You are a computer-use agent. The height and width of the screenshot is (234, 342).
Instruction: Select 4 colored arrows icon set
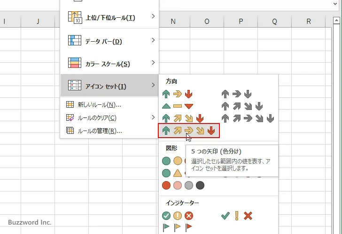tap(183, 118)
